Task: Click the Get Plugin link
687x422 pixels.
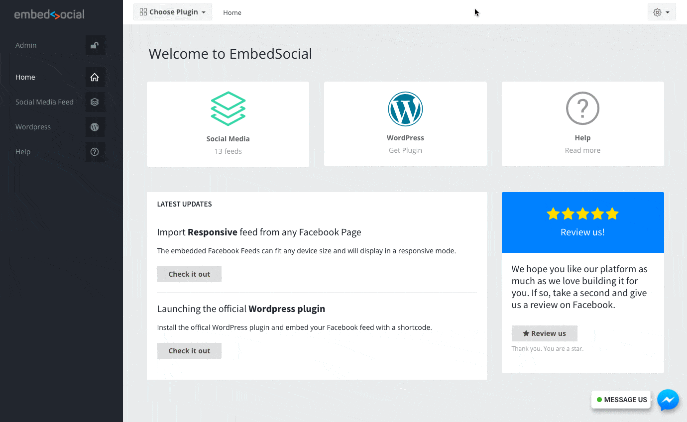Action: click(405, 150)
